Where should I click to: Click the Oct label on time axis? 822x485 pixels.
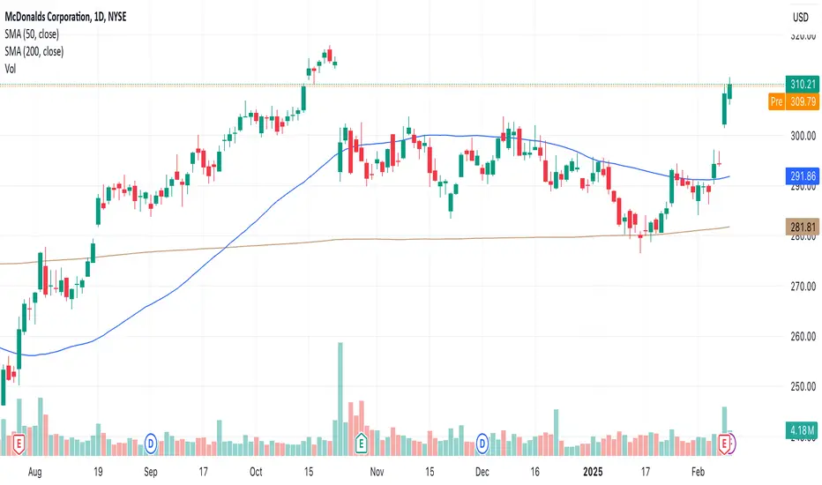point(256,472)
